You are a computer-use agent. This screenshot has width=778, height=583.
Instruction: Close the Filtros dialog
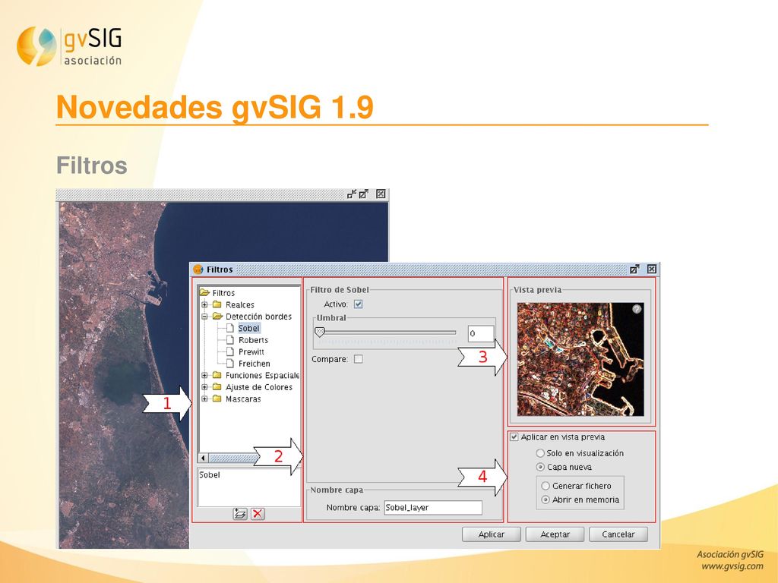pos(651,269)
